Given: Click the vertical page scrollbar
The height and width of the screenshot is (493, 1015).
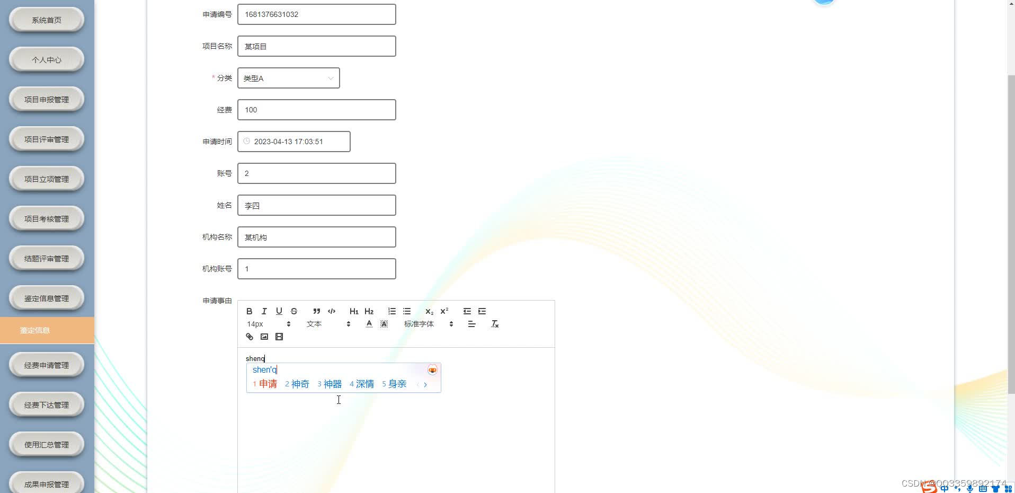Looking at the screenshot, I should [x=1011, y=234].
